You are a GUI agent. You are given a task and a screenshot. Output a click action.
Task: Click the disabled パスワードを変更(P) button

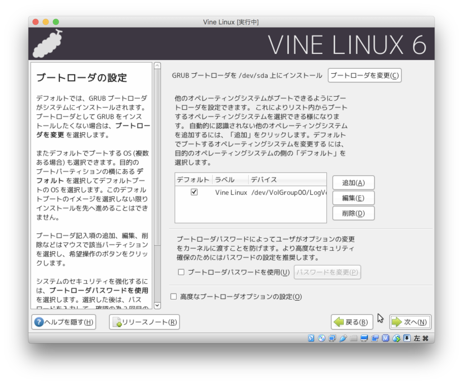tap(327, 272)
